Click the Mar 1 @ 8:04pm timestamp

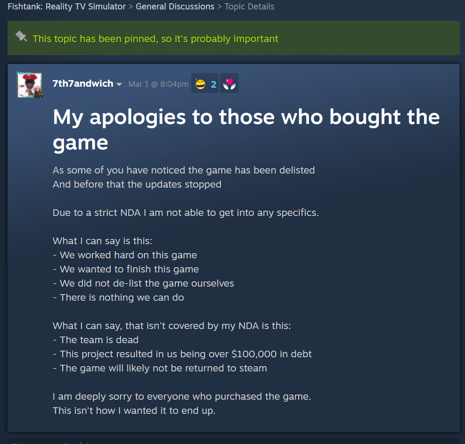pos(158,84)
